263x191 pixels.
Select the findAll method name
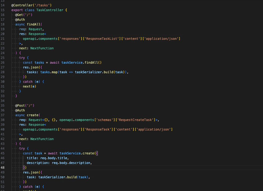click(x=34, y=24)
